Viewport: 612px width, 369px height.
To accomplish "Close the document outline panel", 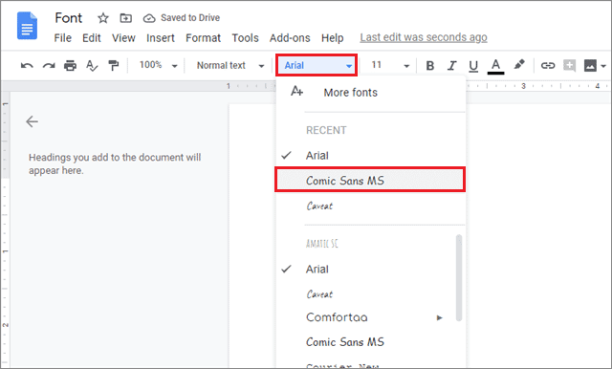I will point(32,121).
